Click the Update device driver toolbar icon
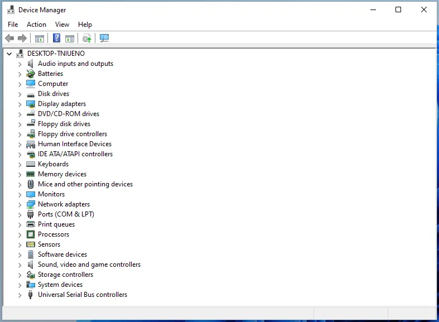 [86, 38]
